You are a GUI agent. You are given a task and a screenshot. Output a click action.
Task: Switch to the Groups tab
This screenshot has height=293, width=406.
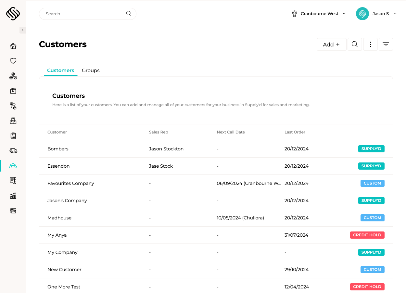(91, 70)
